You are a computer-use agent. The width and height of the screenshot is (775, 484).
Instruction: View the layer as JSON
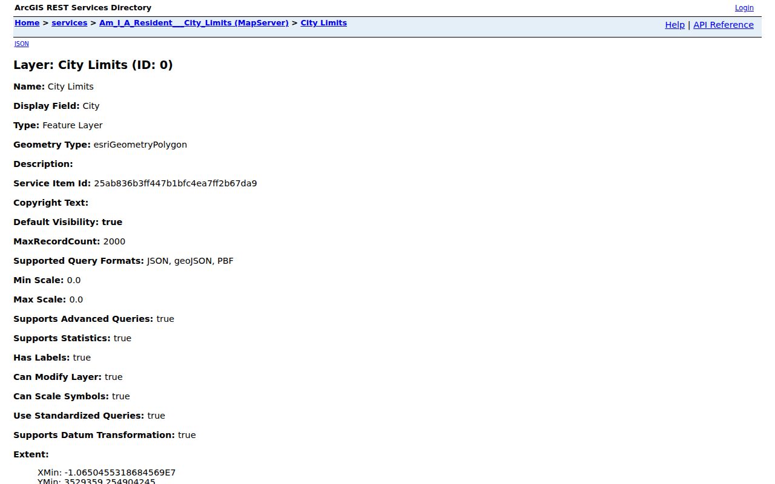tap(21, 44)
